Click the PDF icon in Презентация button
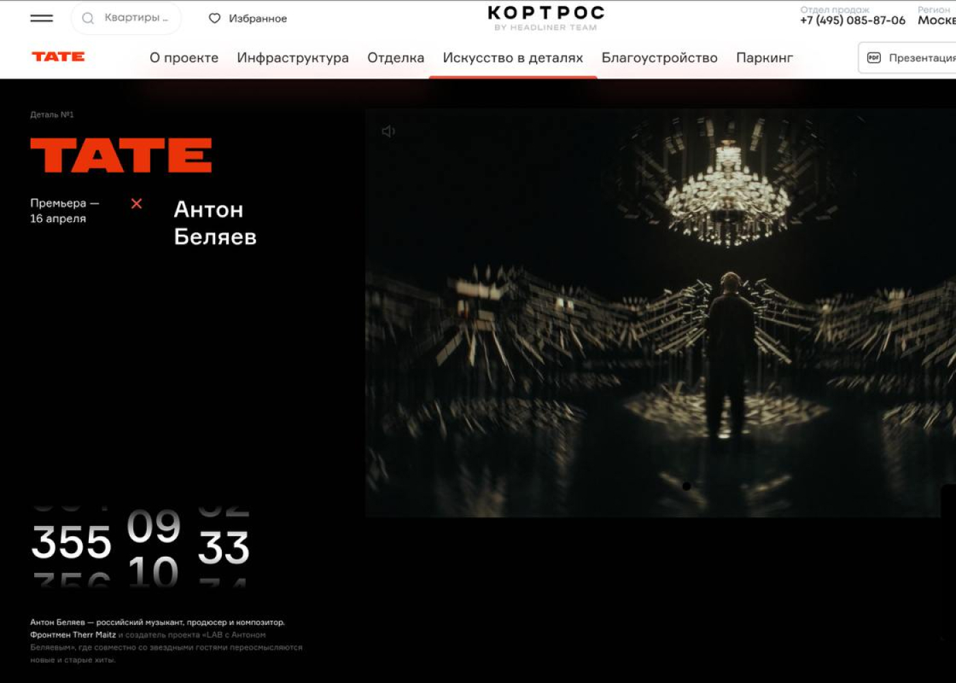The height and width of the screenshot is (683, 956). click(x=874, y=58)
